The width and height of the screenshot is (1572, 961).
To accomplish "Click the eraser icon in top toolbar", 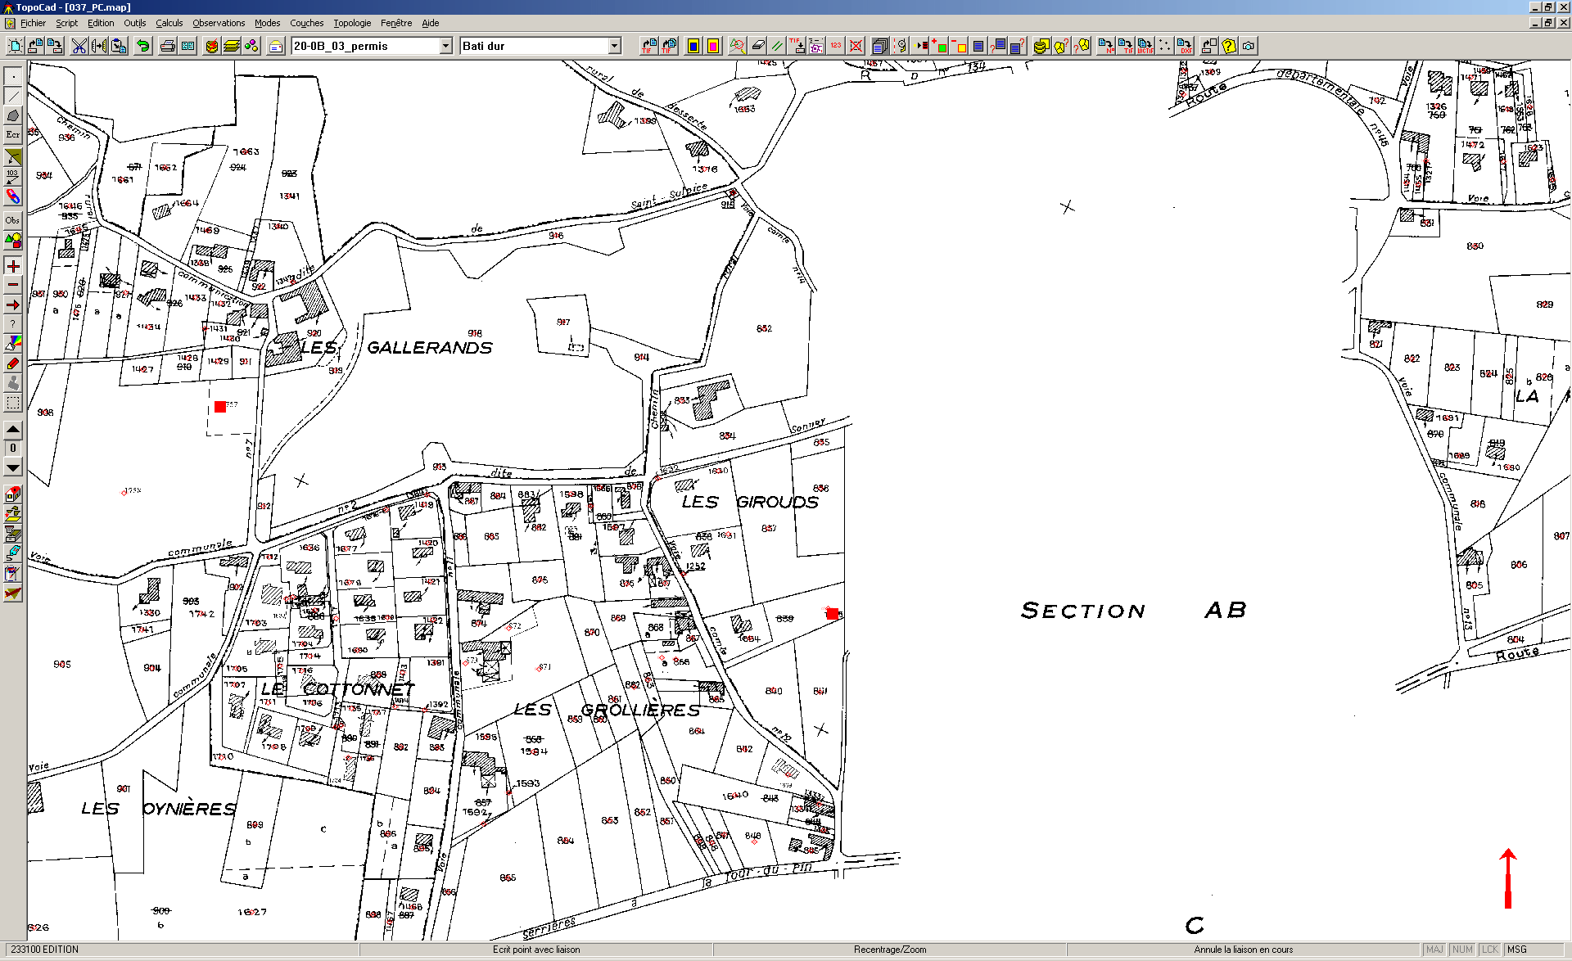I will tap(757, 46).
